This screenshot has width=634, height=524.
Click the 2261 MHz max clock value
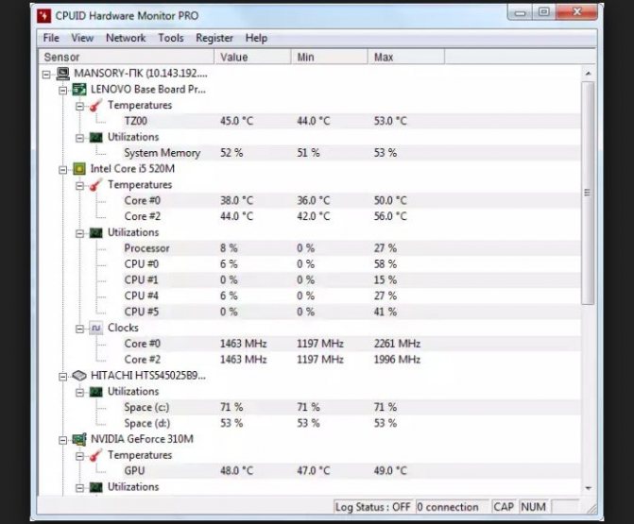click(x=397, y=344)
